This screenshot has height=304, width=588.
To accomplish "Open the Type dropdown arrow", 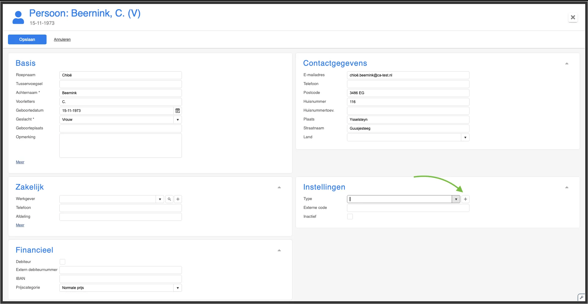I will tap(456, 199).
